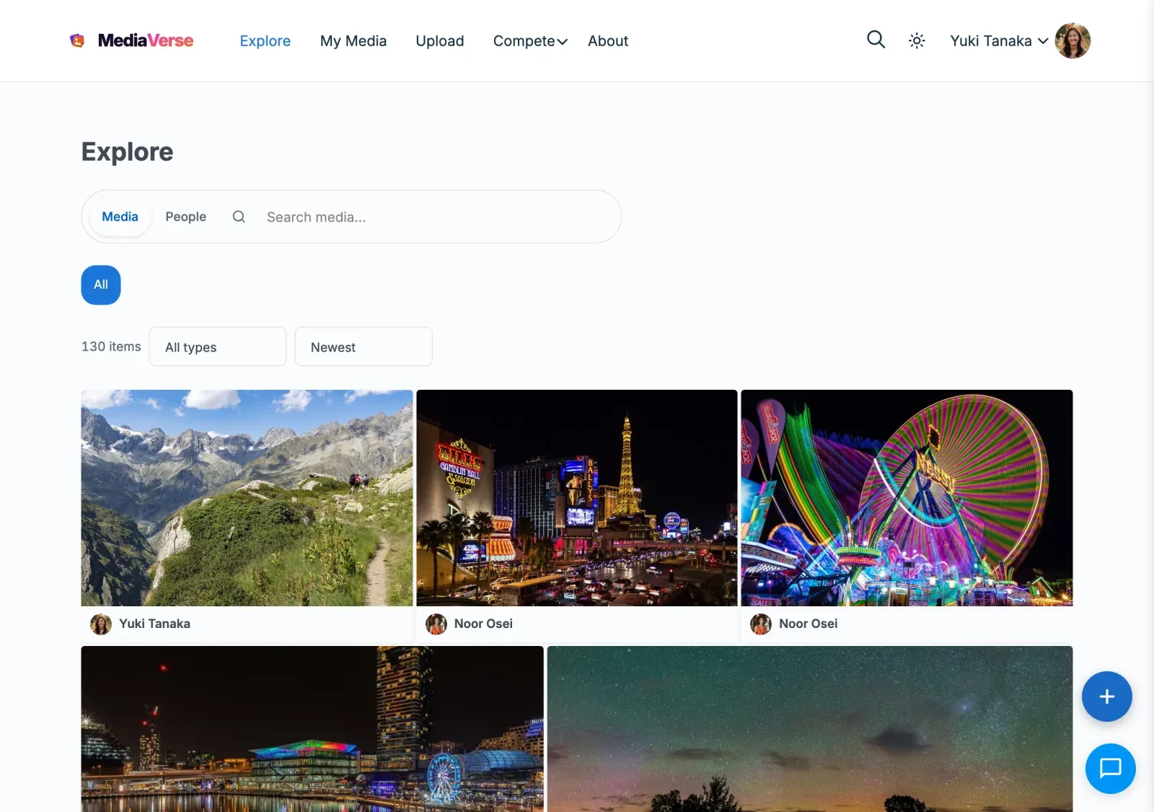Screen dimensions: 1154x812
Task: Expand the Compete dropdown menu
Action: pyautogui.click(x=530, y=41)
